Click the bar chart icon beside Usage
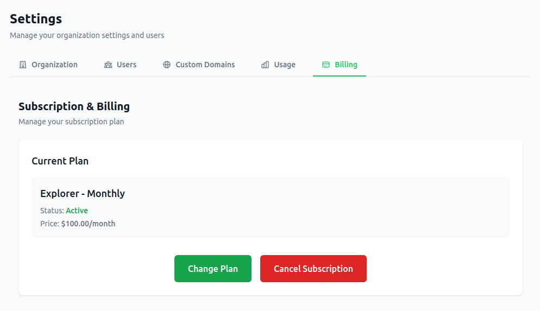The width and height of the screenshot is (540, 311). [x=265, y=65]
